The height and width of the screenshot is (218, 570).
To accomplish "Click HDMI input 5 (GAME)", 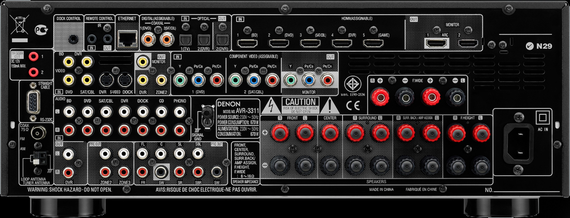I will point(373,43).
